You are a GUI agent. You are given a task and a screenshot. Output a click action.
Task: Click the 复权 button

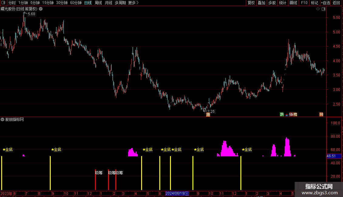click(251, 3)
